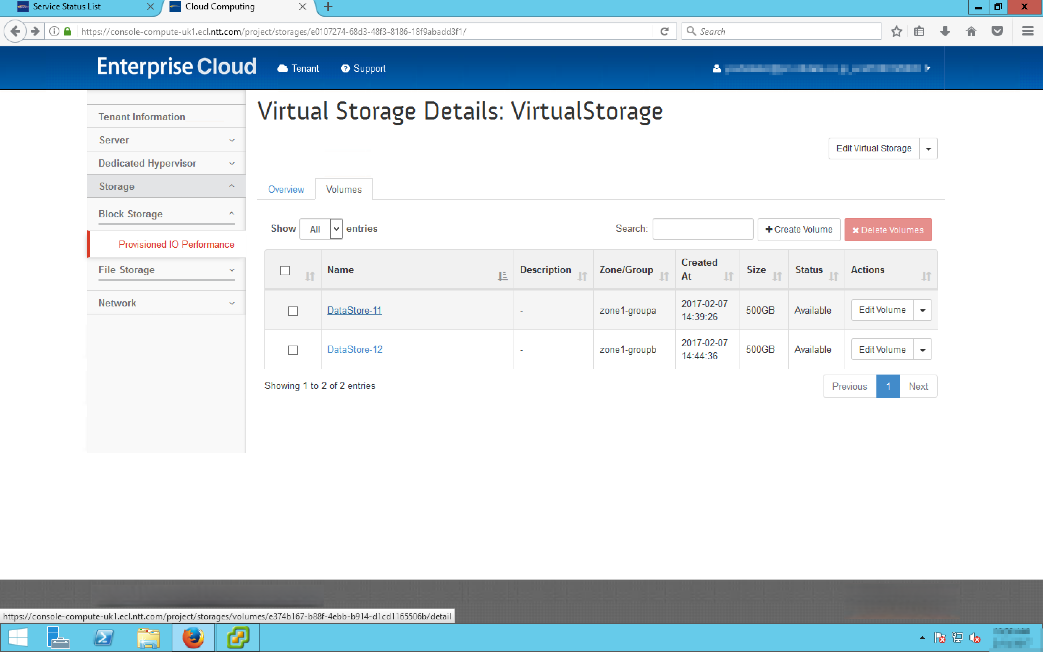1043x652 pixels.
Task: Click the browser back arrow
Action: click(16, 32)
